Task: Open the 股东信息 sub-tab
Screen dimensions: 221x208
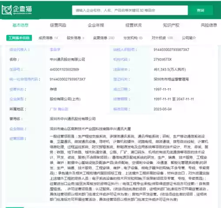Action: 76,38
